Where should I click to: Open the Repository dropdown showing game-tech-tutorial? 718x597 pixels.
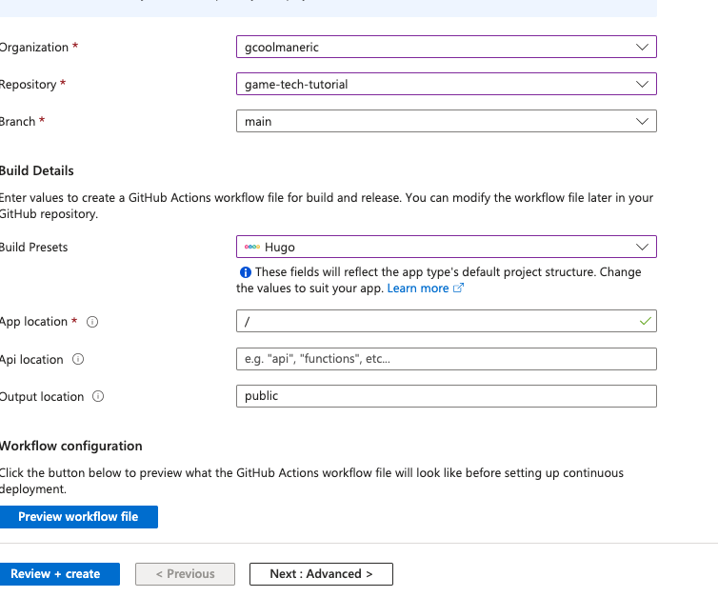447,84
